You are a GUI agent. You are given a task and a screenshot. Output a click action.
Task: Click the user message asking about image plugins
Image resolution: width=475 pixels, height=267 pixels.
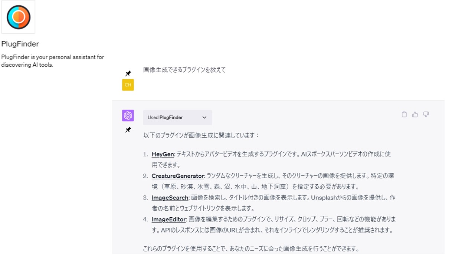click(x=184, y=70)
